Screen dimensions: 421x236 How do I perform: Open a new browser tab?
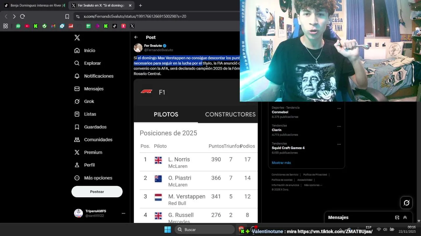pyautogui.click(x=140, y=6)
